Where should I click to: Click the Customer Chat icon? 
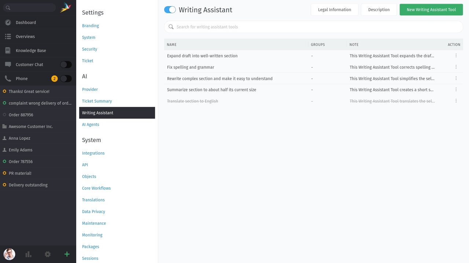point(8,64)
